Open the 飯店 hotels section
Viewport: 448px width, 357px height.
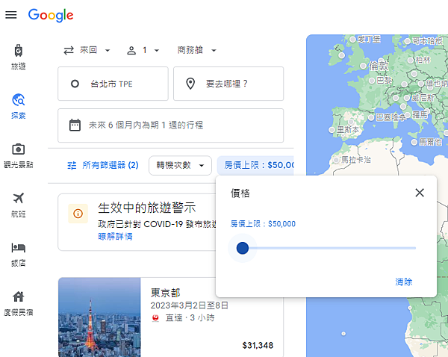point(18,254)
